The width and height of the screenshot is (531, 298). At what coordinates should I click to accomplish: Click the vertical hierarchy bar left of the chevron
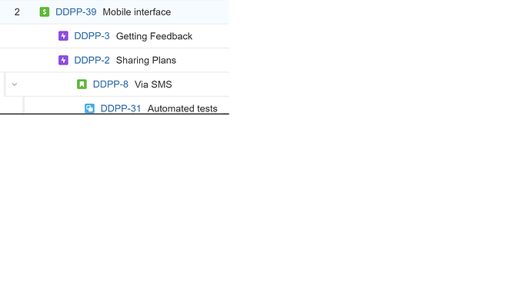5,84
